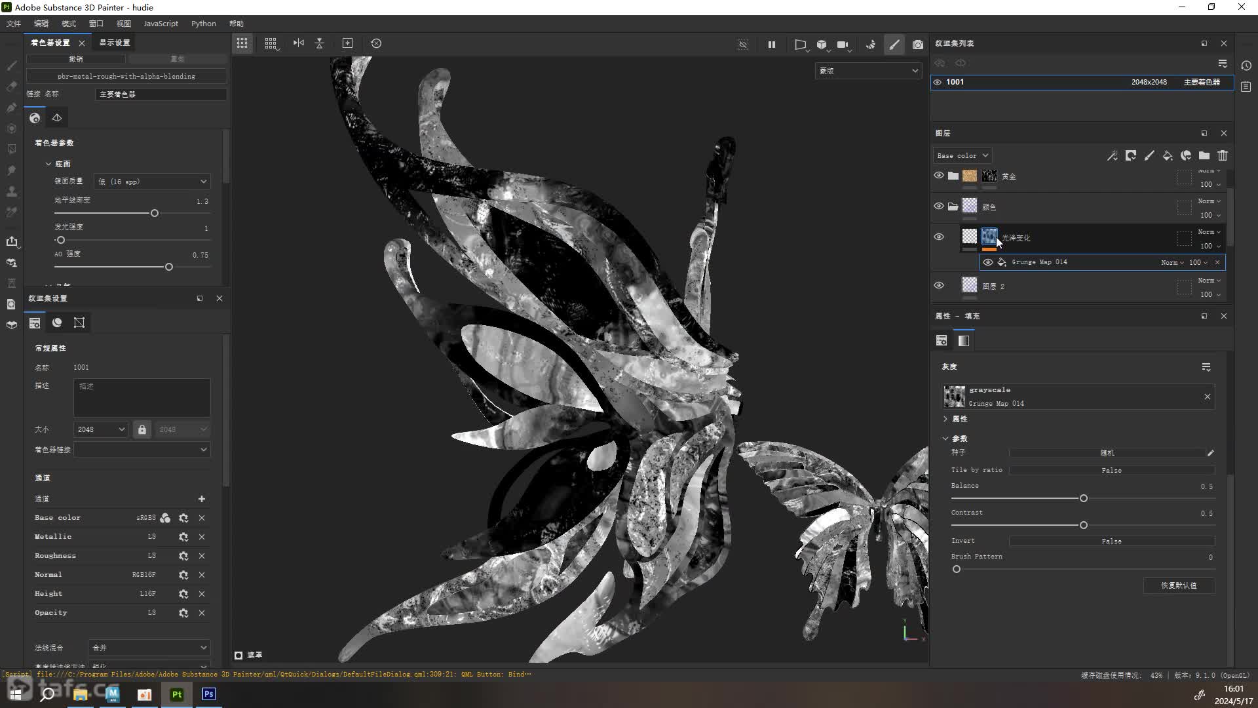Expand the 属性 section in fill properties
The width and height of the screenshot is (1258, 708).
[945, 419]
